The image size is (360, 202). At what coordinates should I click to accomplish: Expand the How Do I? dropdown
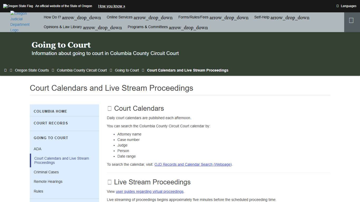72,17
